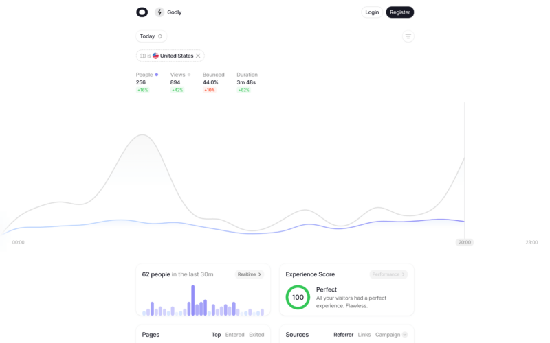Screen dimensions: 550x343
Task: Click the +42% Views change badge
Action: pyautogui.click(x=177, y=91)
